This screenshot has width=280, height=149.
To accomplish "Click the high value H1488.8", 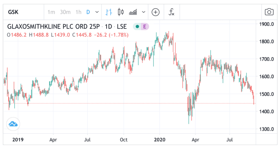I will click(x=39, y=35).
